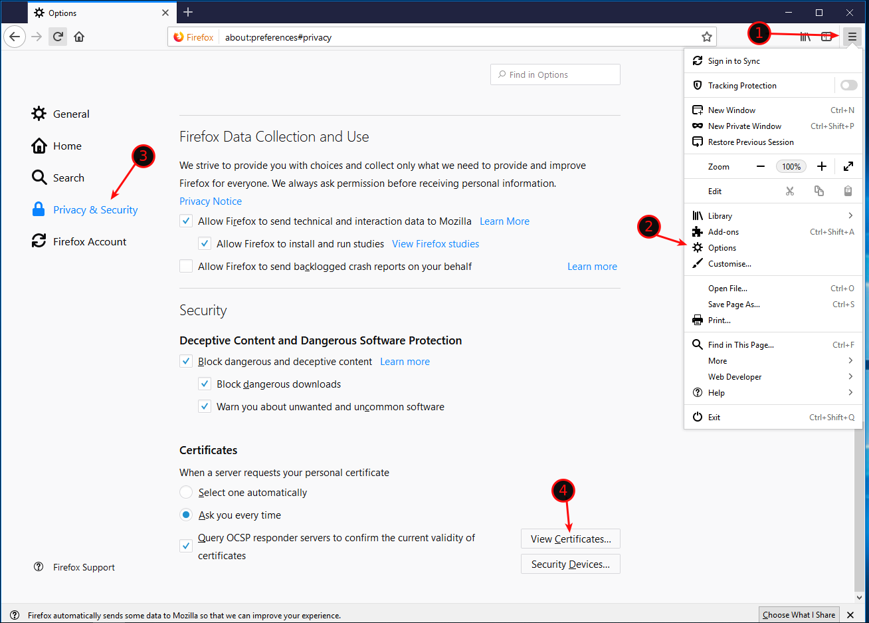Expand the Web Developer submenu

(850, 376)
